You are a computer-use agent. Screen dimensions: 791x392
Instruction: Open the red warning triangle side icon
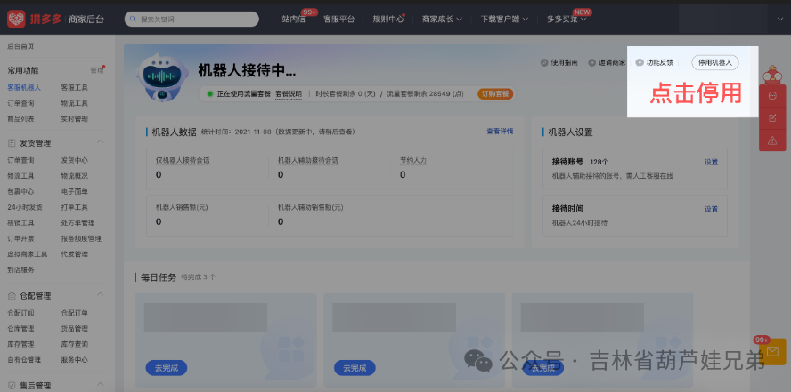(x=771, y=140)
